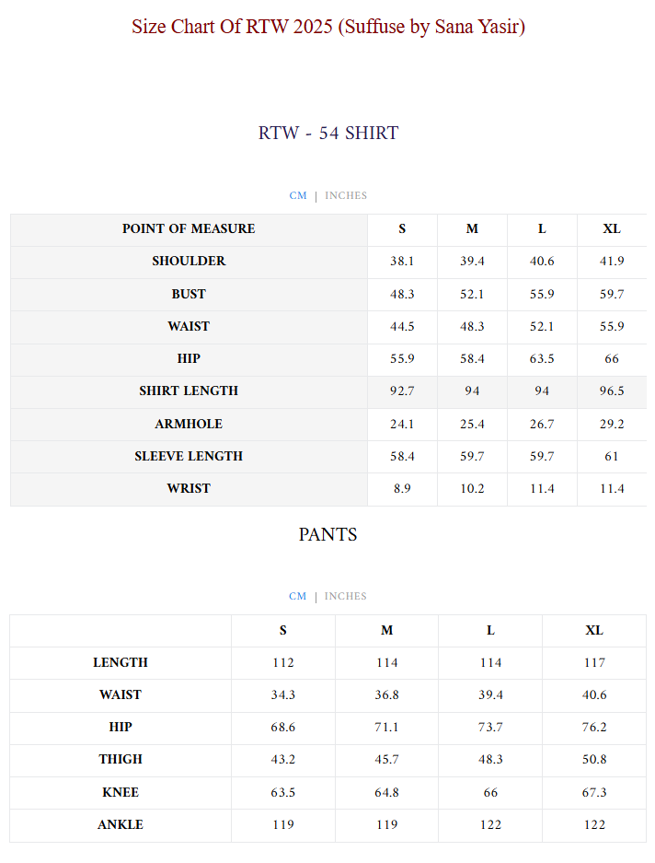The height and width of the screenshot is (863, 655).
Task: Click the POINT OF MEASURE column header
Action: tap(189, 229)
